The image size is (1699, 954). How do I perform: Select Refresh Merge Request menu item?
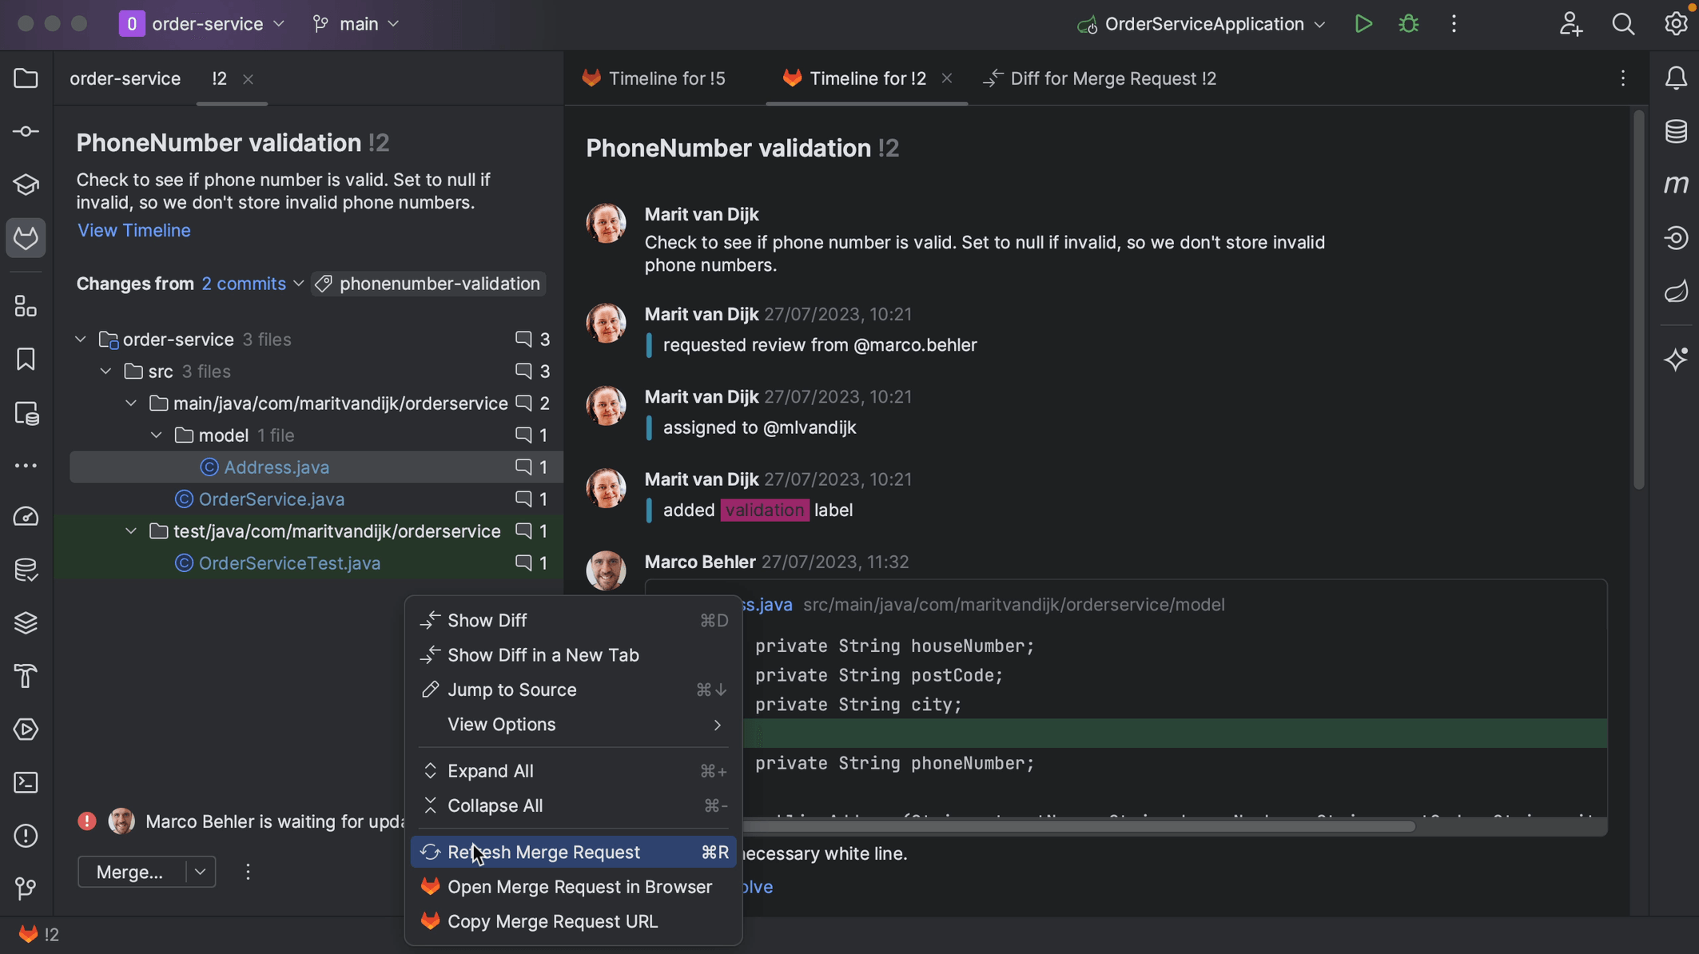click(x=543, y=853)
